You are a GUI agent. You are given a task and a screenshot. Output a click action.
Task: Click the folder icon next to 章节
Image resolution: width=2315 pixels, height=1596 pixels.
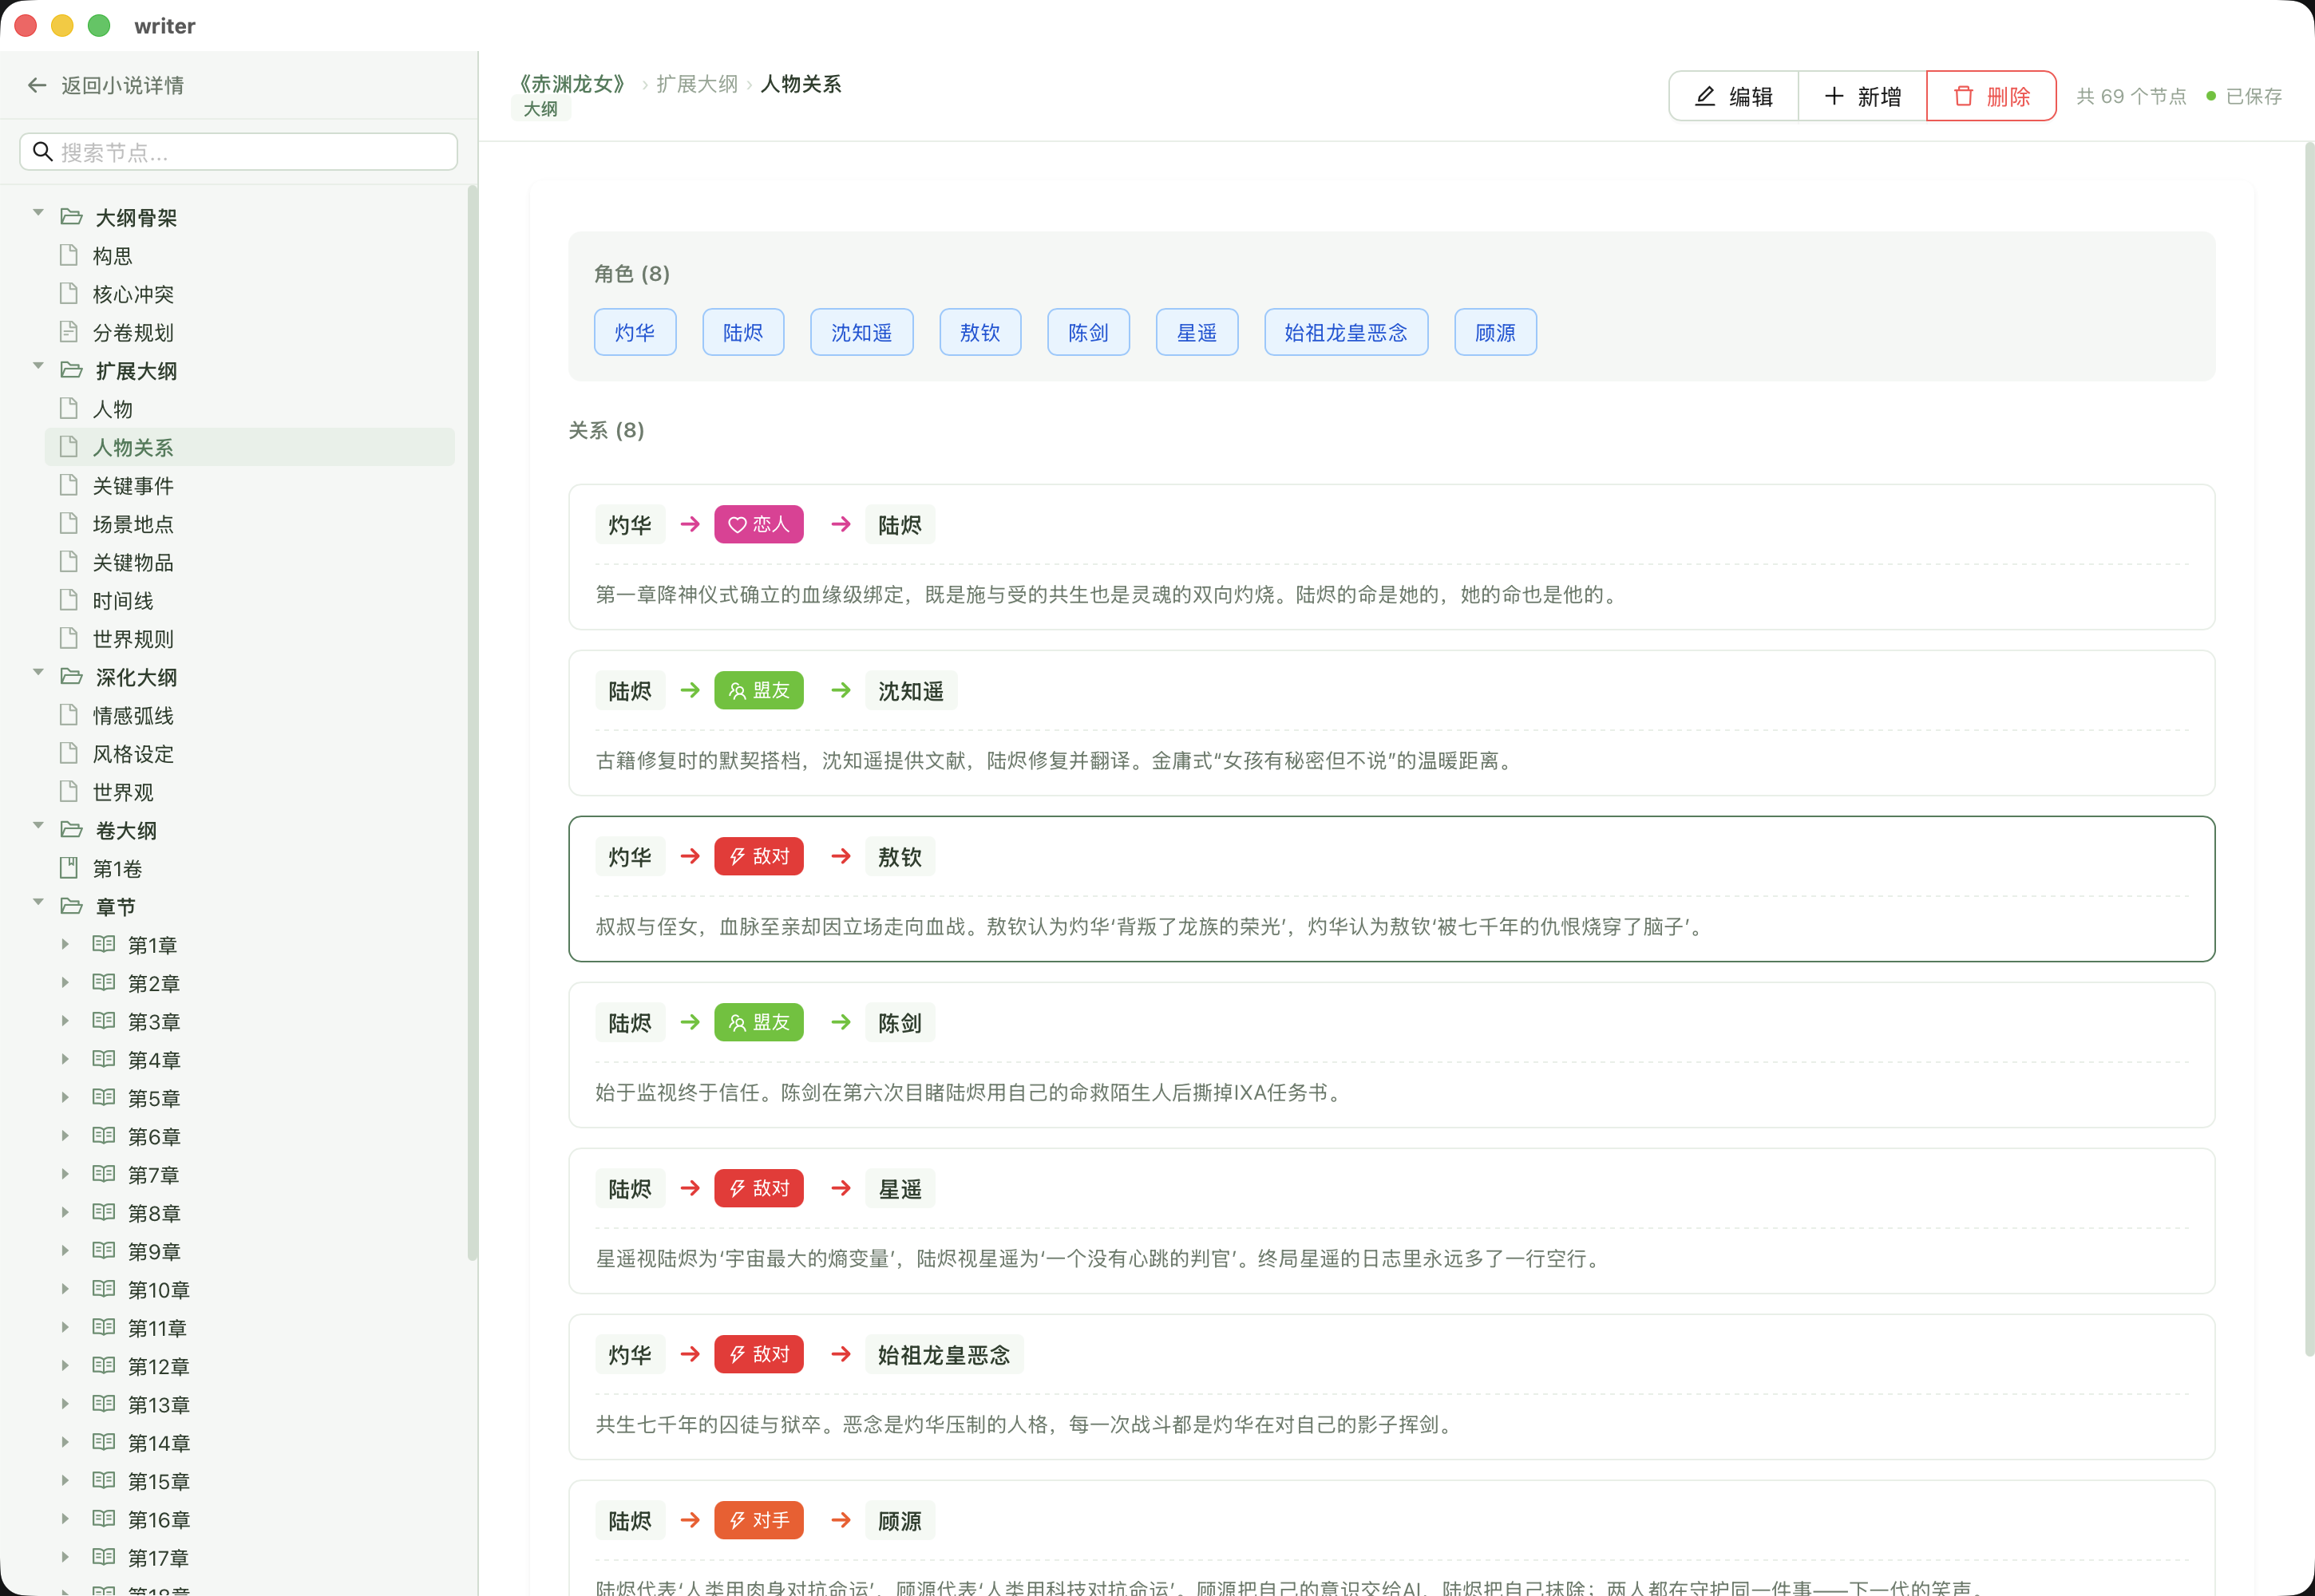71,906
